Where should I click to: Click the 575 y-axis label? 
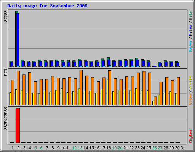(x=6, y=73)
